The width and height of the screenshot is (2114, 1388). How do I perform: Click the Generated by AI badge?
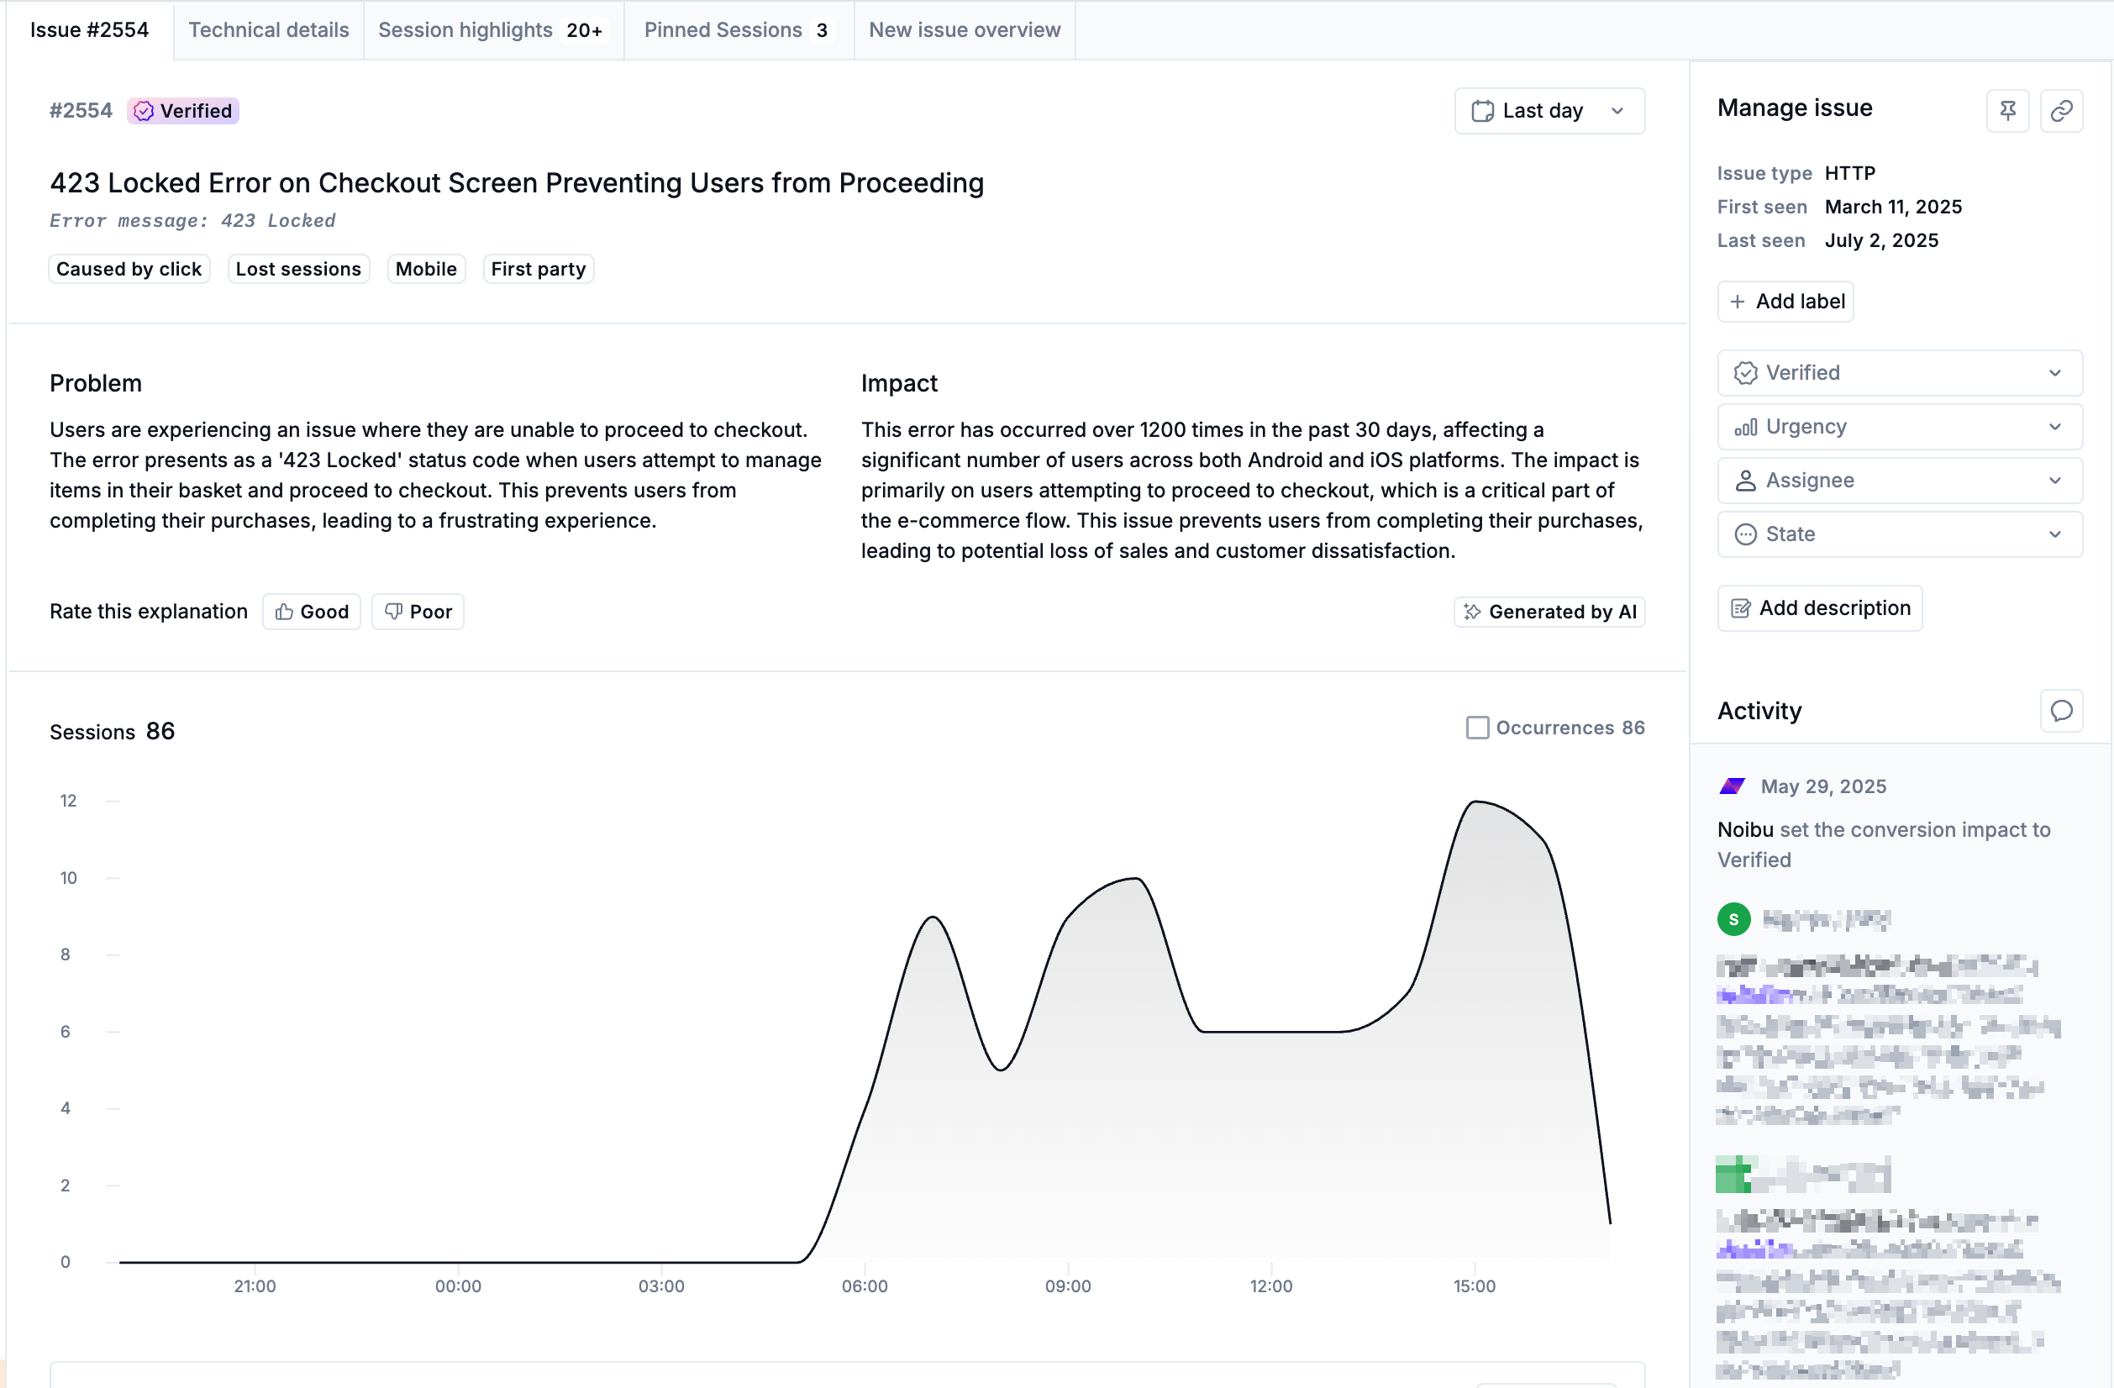(1549, 612)
